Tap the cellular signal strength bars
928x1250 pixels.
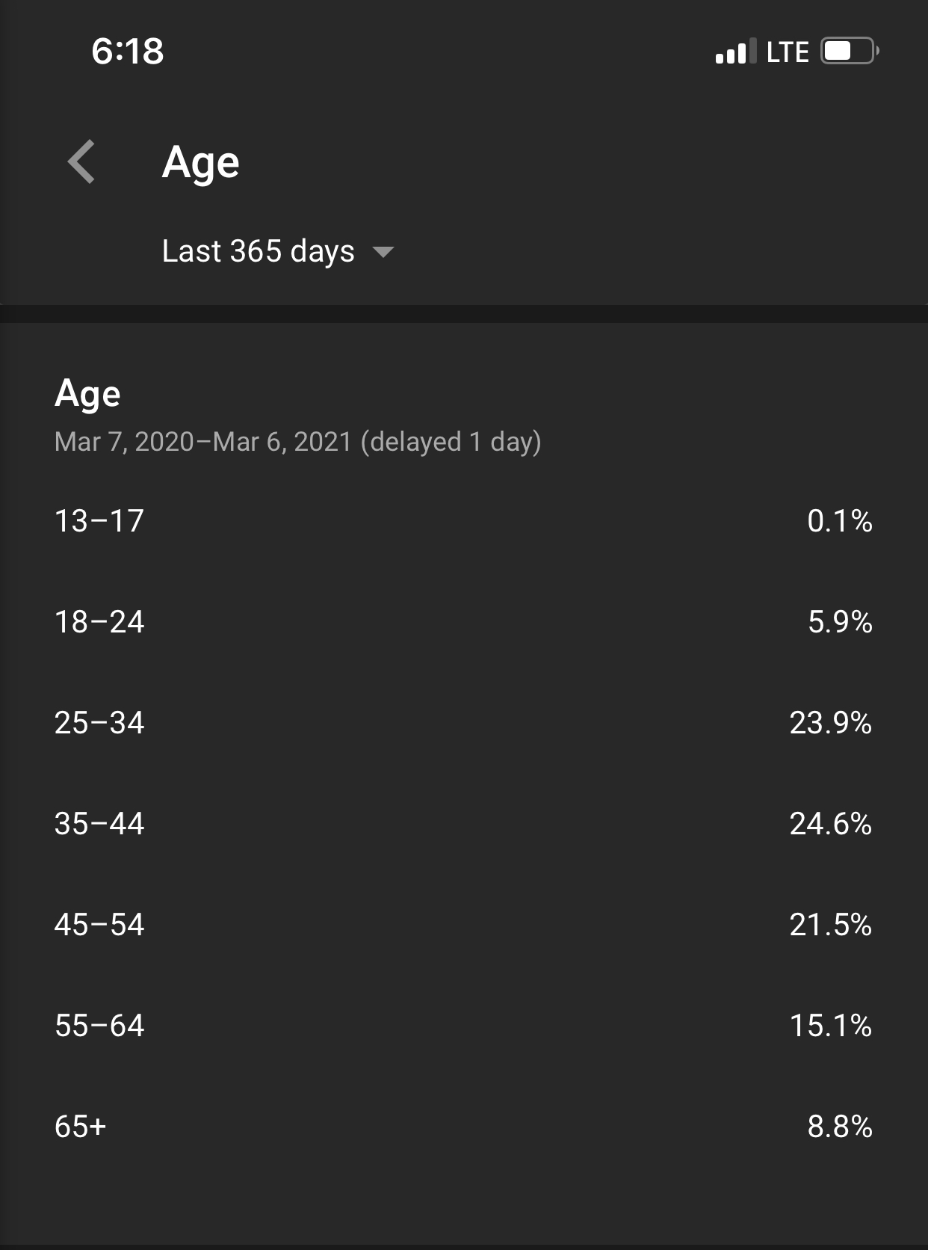[735, 52]
